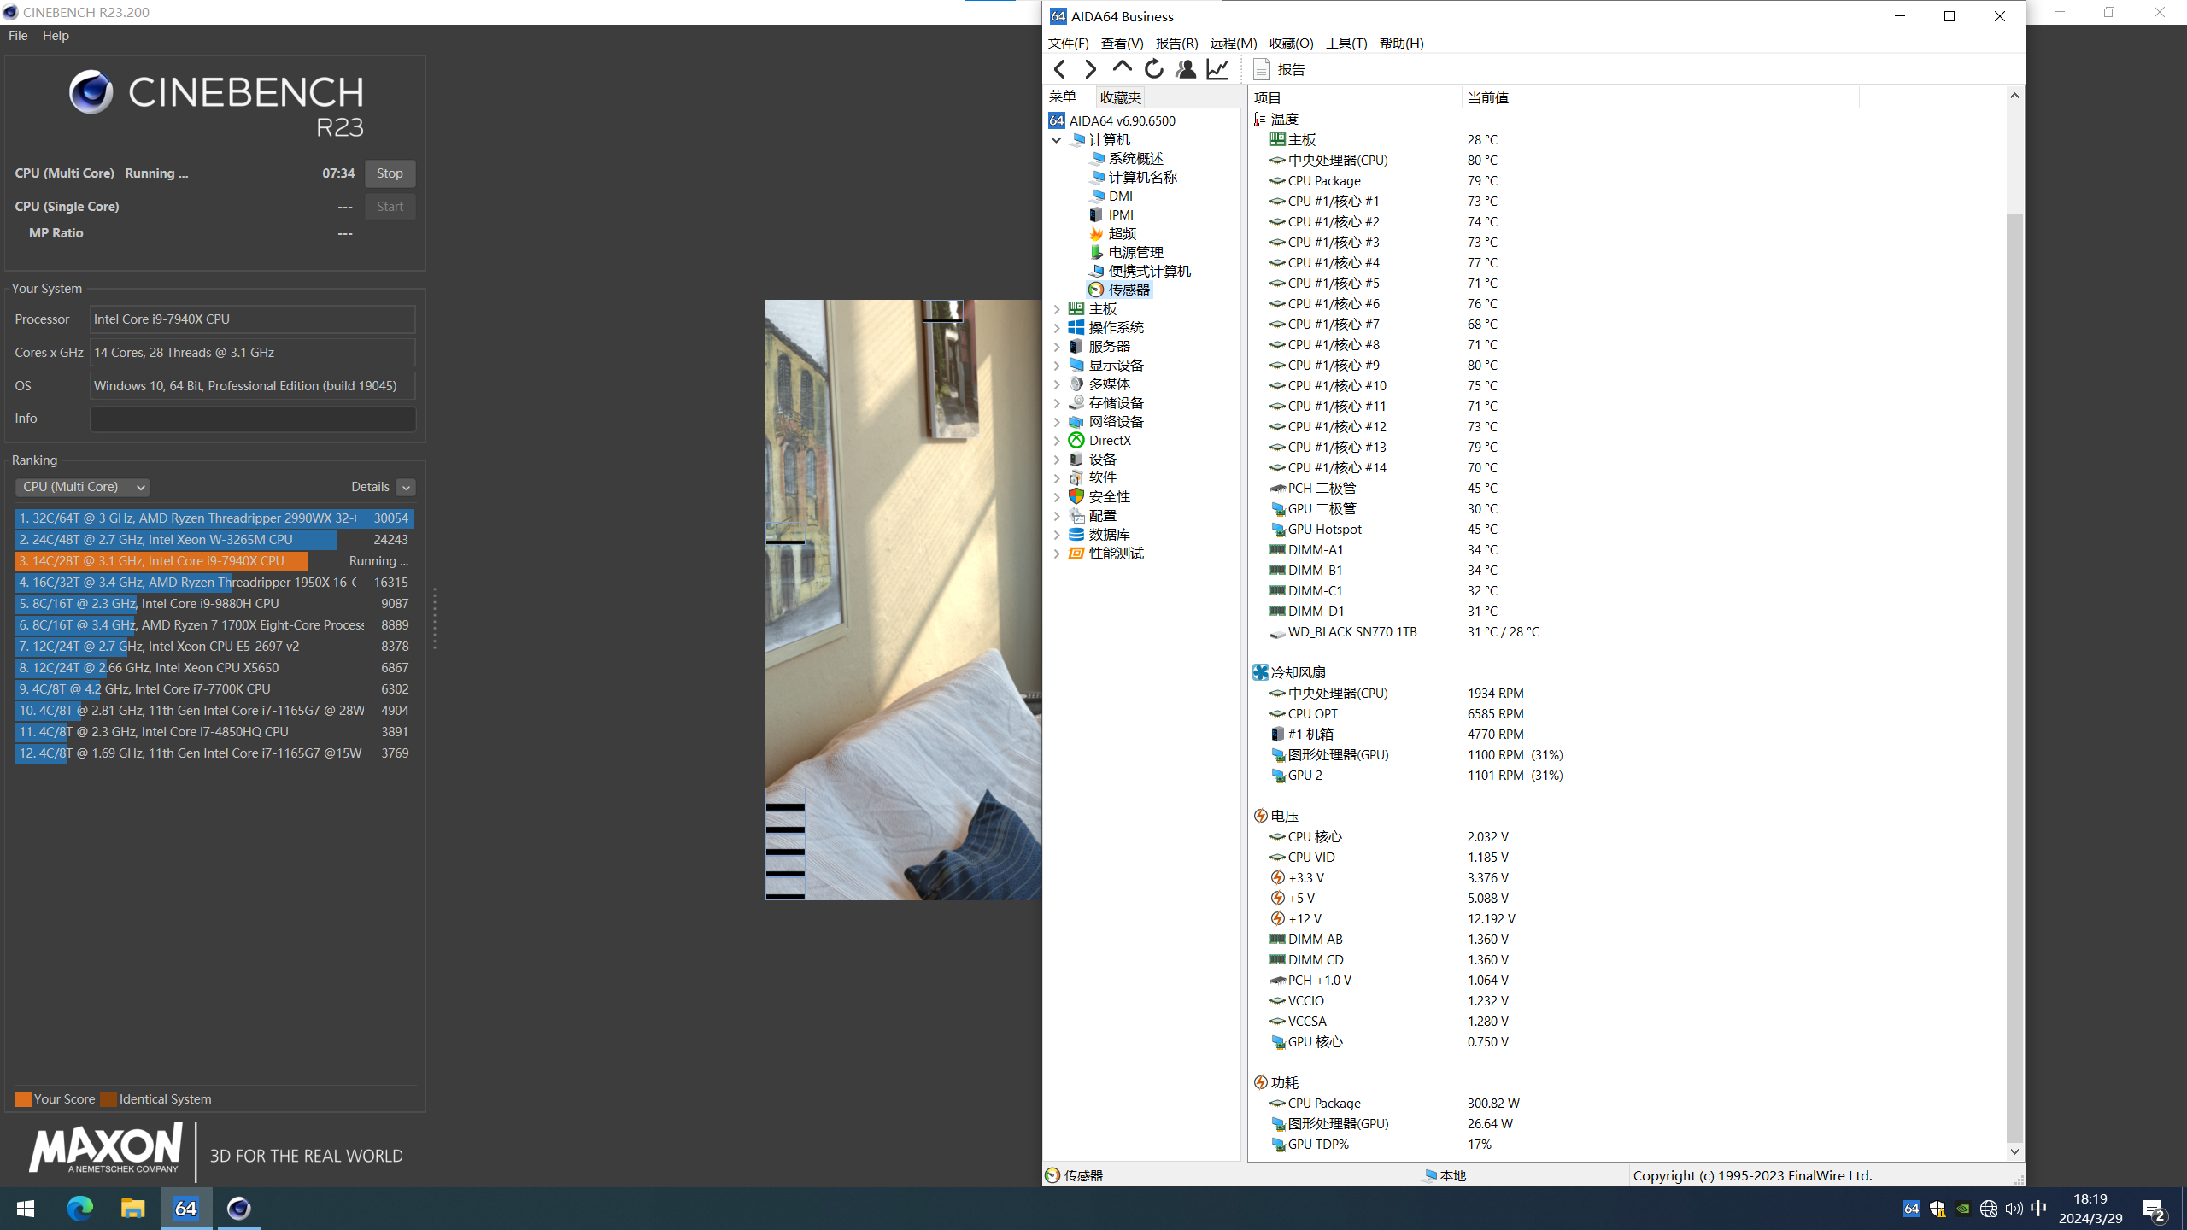
Task: Switch to the 菜单 tab
Action: click(1063, 97)
